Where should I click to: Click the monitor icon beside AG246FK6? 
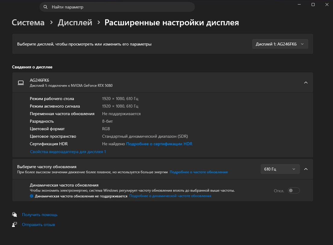click(21, 83)
